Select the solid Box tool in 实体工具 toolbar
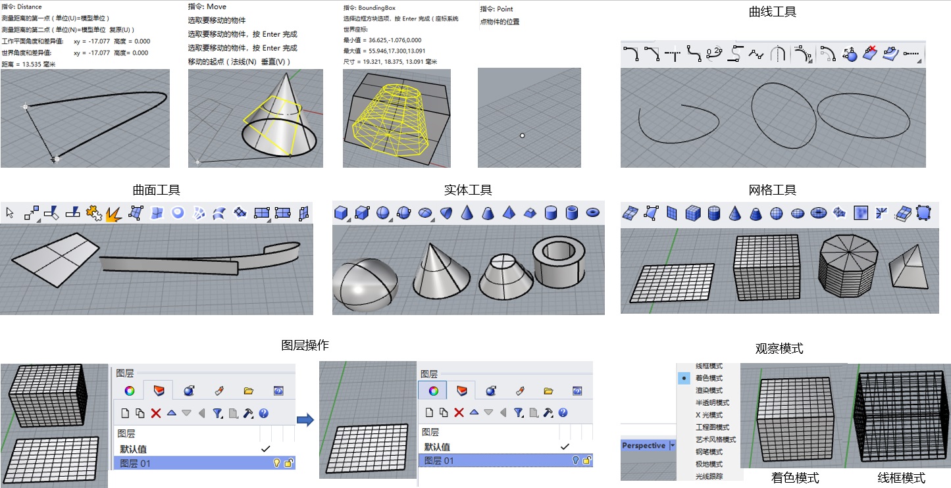This screenshot has width=951, height=488. pos(340,212)
